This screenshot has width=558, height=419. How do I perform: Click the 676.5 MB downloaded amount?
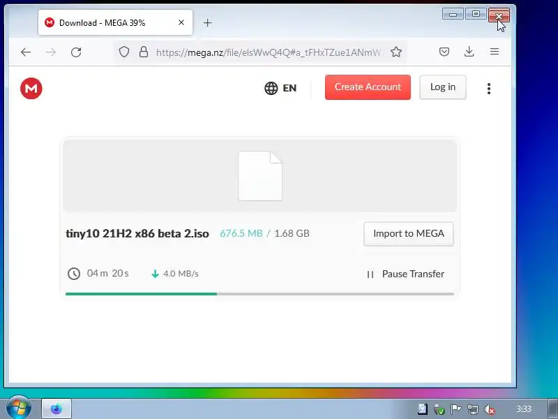tap(241, 233)
